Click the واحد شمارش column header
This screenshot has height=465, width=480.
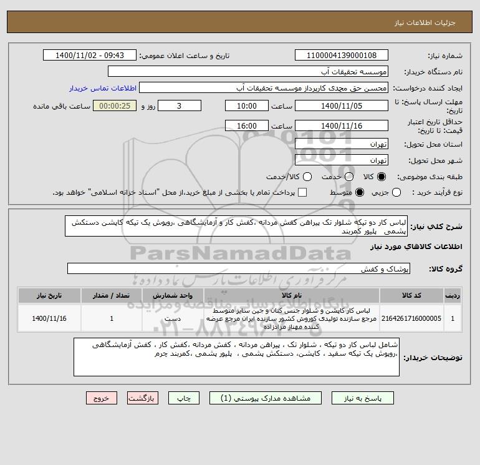tap(173, 295)
